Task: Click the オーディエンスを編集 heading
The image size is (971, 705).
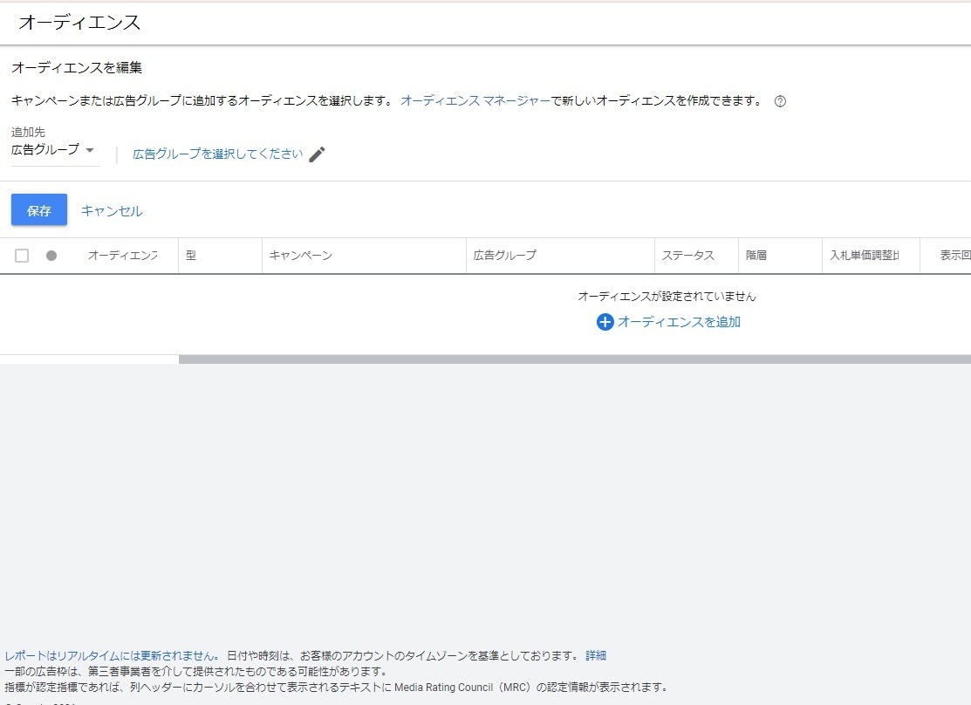Action: 77,67
